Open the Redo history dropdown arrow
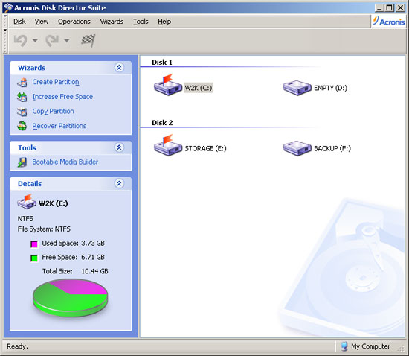 click(x=66, y=40)
